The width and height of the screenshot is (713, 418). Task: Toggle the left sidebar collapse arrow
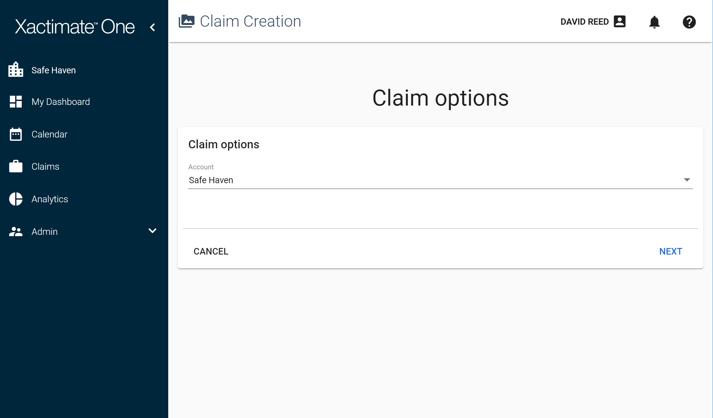[x=153, y=27]
